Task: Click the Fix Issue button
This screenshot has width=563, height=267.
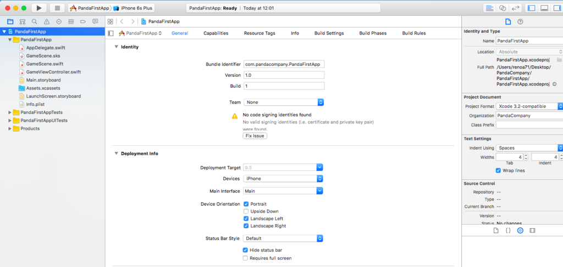Action: coord(255,136)
